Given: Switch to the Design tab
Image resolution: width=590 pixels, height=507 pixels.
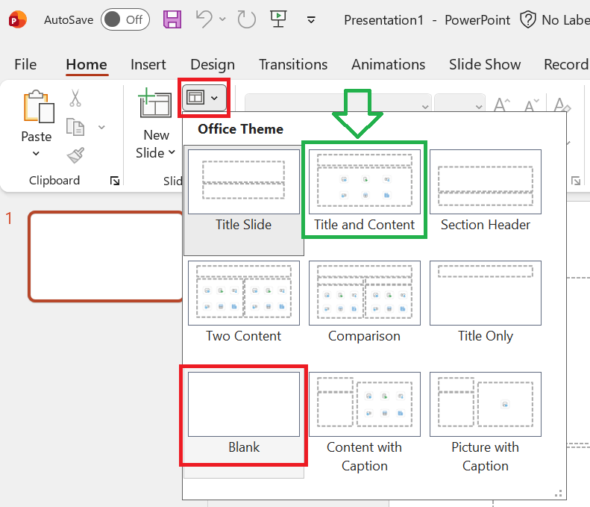Looking at the screenshot, I should point(213,64).
